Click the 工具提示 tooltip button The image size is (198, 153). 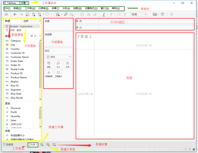coord(58,74)
